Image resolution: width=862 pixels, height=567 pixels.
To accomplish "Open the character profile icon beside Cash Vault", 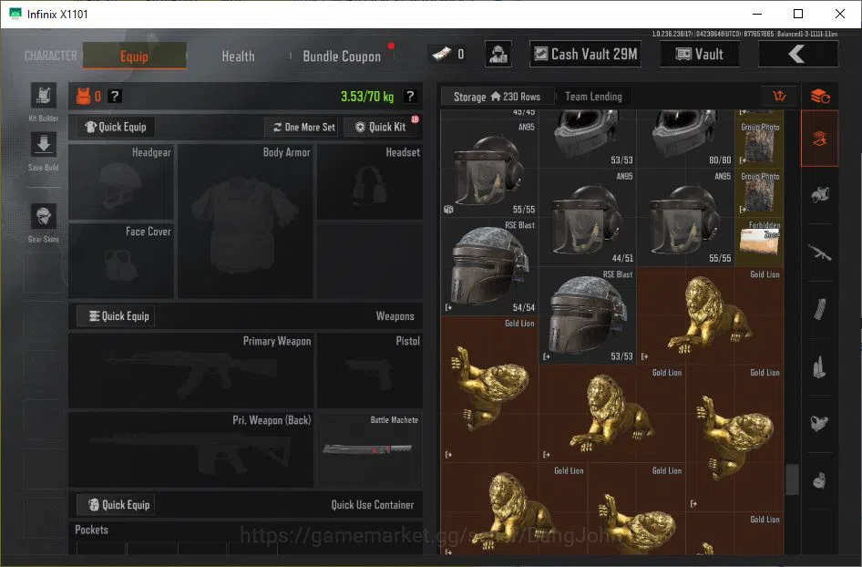I will pos(498,54).
